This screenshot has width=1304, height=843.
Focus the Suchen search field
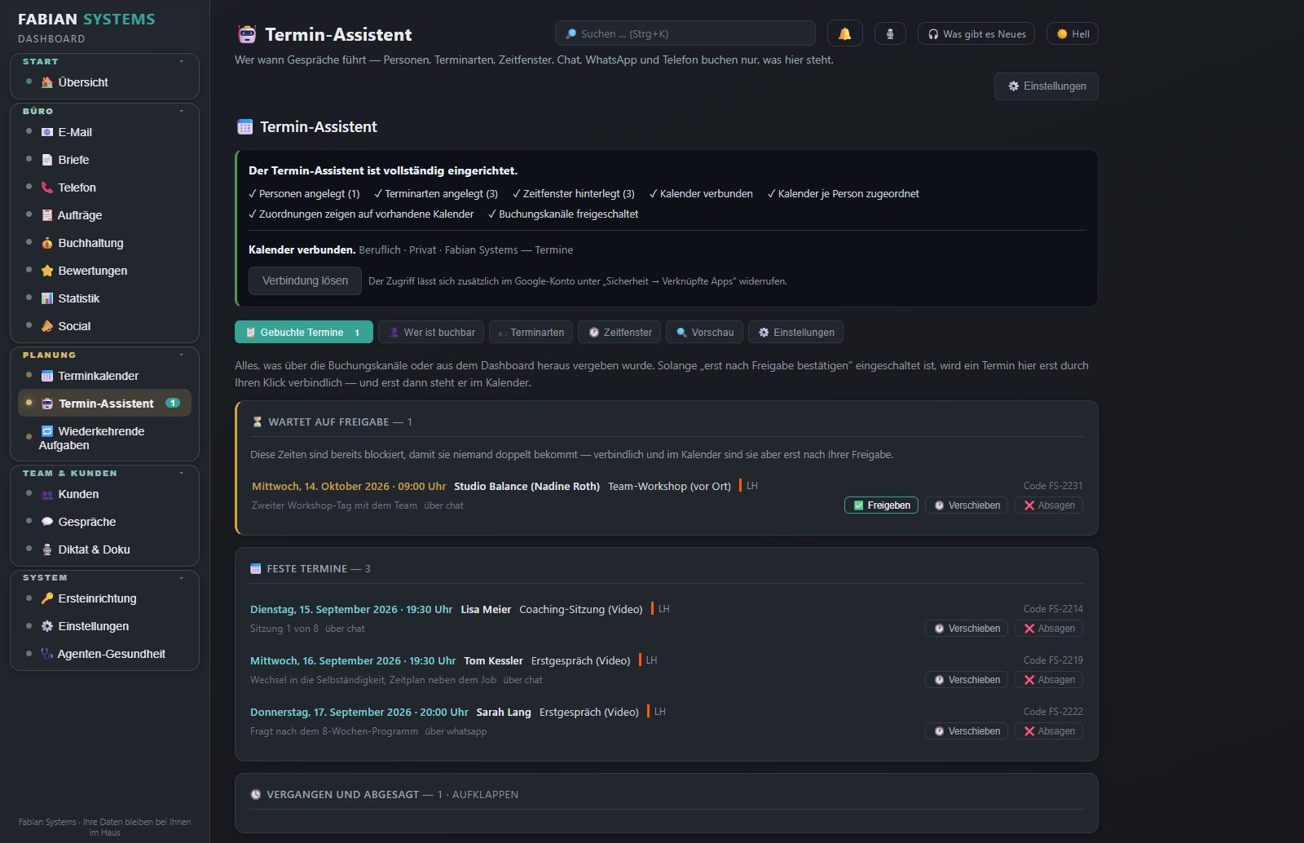click(685, 33)
